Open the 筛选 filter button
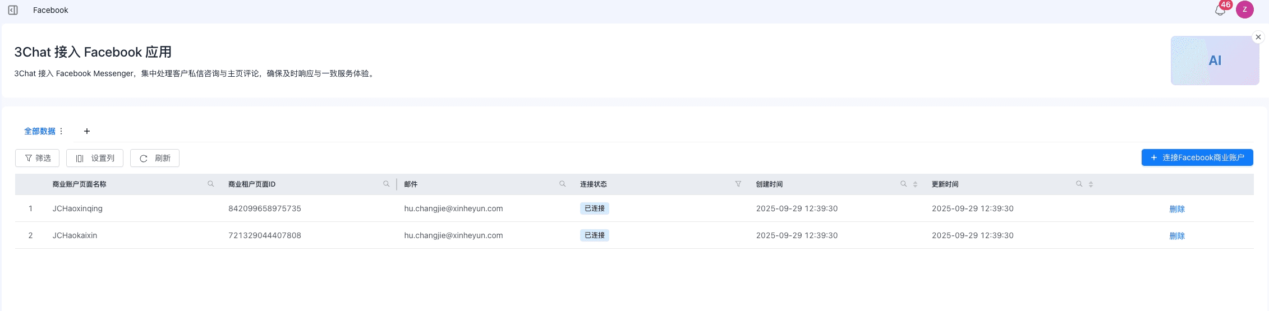 (x=37, y=158)
